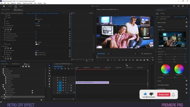Toggle the Clip Result Values checkbox
The image size is (190, 107).
(x=36, y=55)
